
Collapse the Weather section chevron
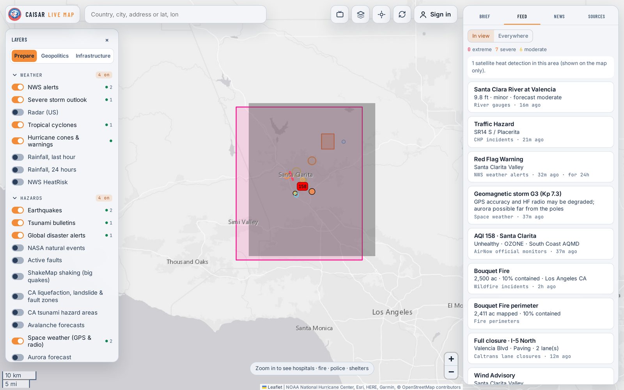pos(15,75)
